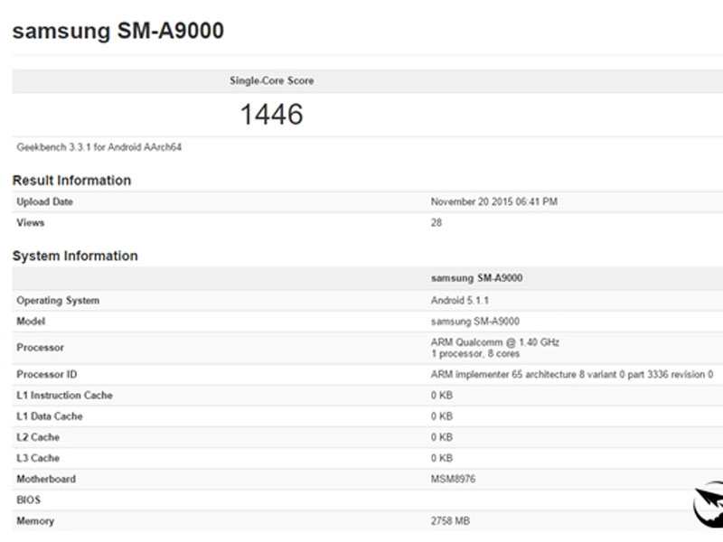Select the Android 5.1.1 operating system value
This screenshot has width=723, height=542.
pos(460,301)
